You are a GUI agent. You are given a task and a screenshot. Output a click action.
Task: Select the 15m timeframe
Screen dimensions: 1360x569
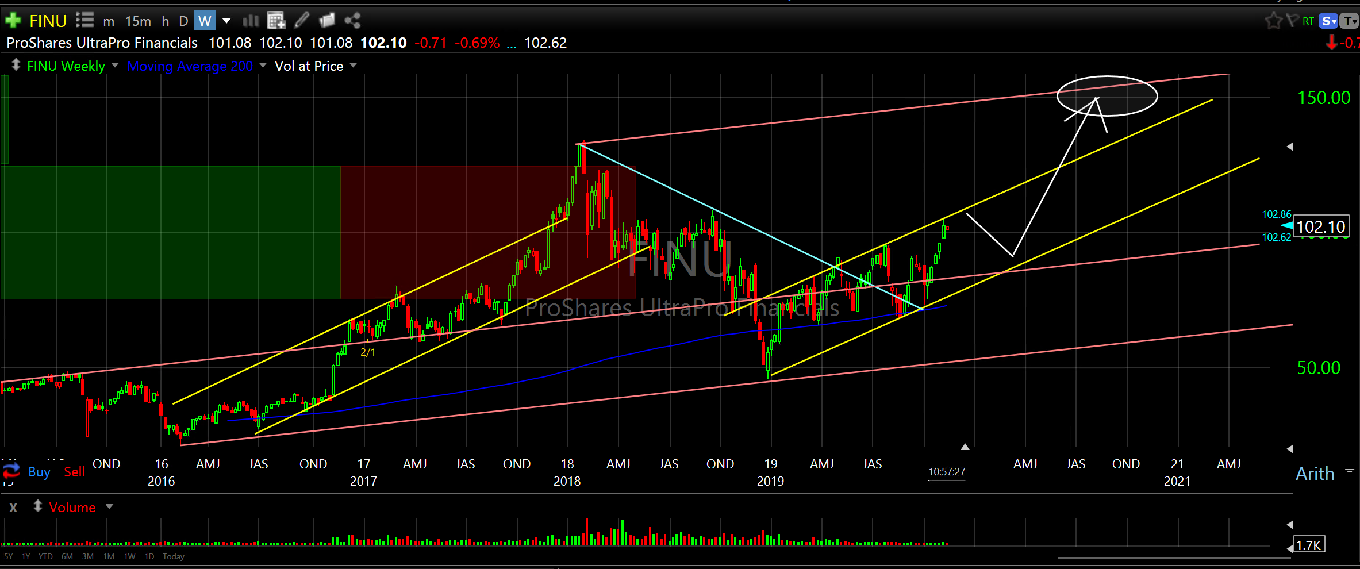(138, 21)
